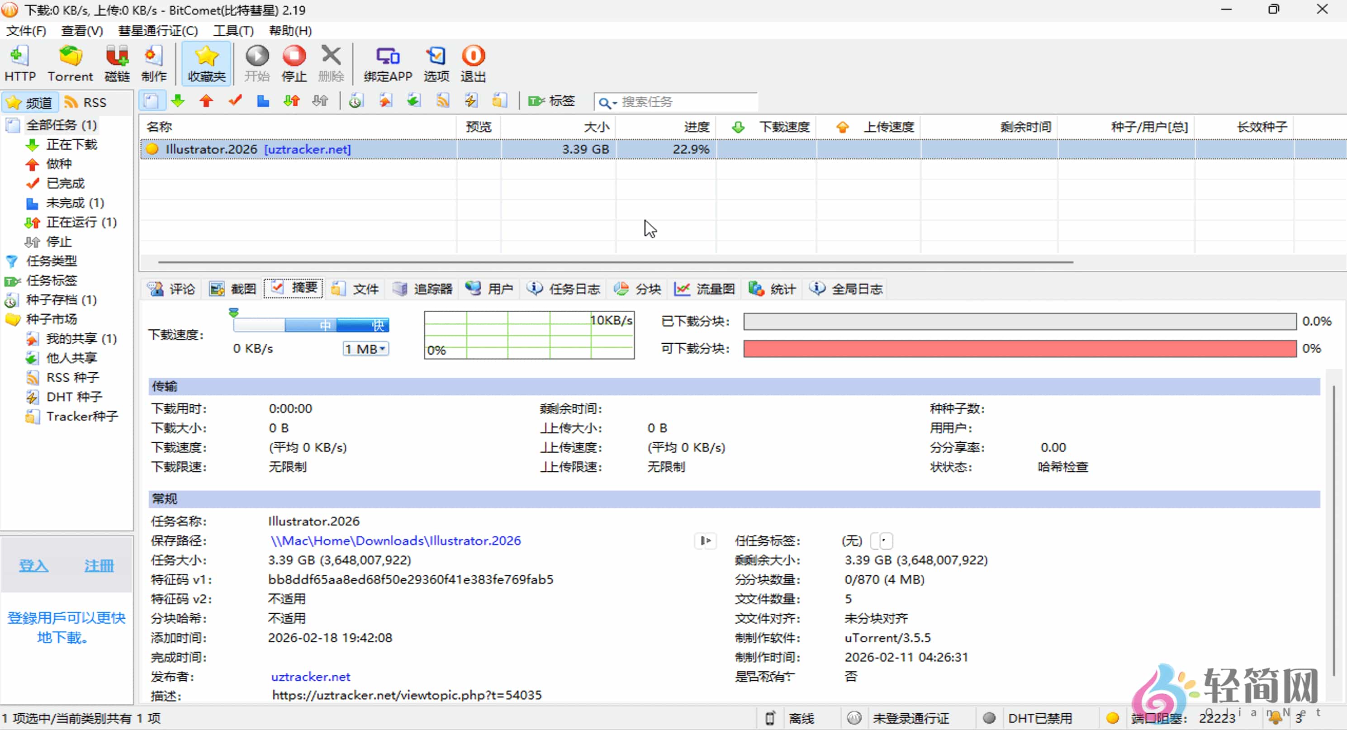Add a download from magnet link
This screenshot has height=730, width=1347.
coord(117,63)
